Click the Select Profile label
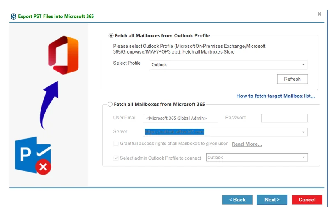331x212 pixels. point(127,63)
